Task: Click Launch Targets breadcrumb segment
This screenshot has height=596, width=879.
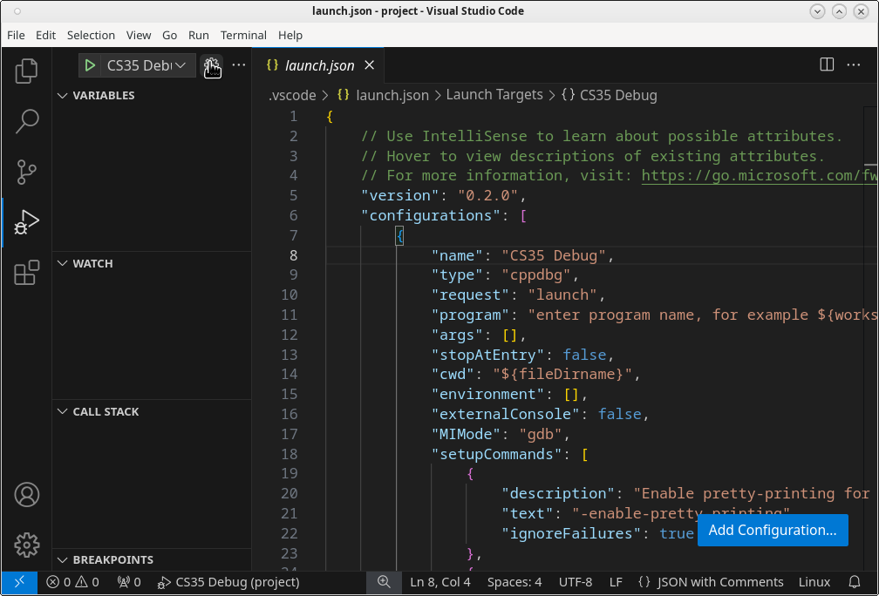Action: pyautogui.click(x=494, y=95)
